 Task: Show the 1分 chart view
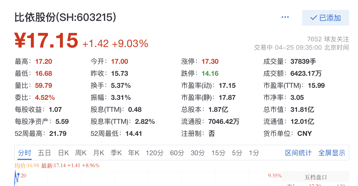pos(254,153)
